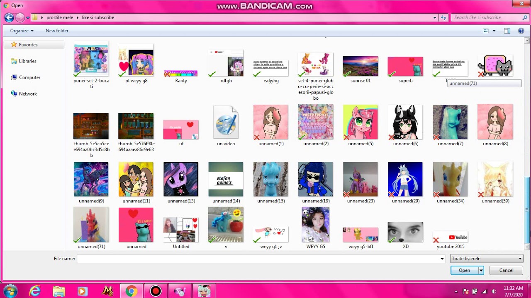Open the recent pages dropdown arrow

pyautogui.click(x=28, y=18)
